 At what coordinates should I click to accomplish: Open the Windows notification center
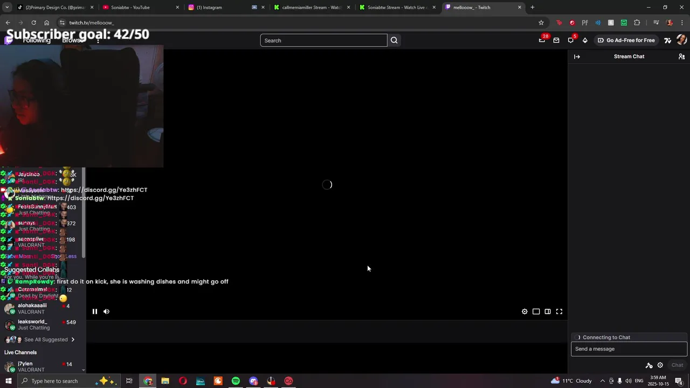pyautogui.click(x=679, y=381)
